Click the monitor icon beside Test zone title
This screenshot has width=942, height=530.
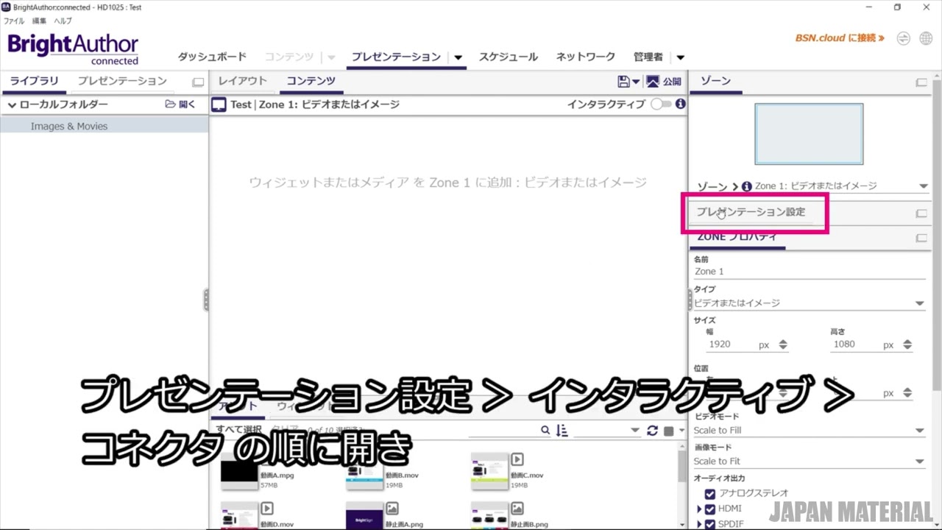[x=219, y=105]
